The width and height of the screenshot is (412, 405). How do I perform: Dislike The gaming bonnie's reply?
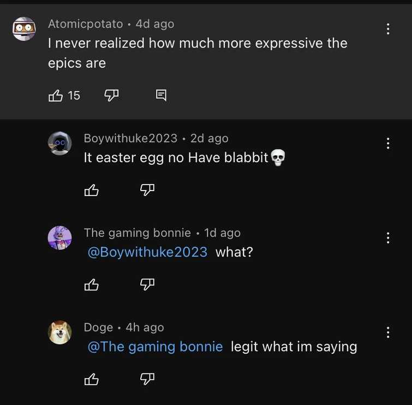147,284
